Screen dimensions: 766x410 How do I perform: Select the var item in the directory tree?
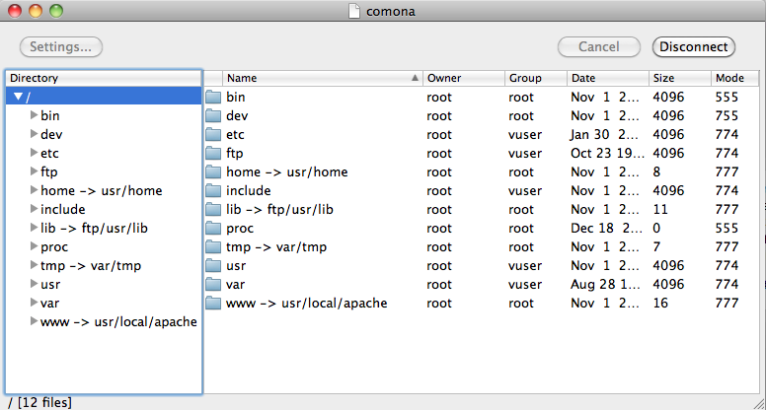click(49, 304)
